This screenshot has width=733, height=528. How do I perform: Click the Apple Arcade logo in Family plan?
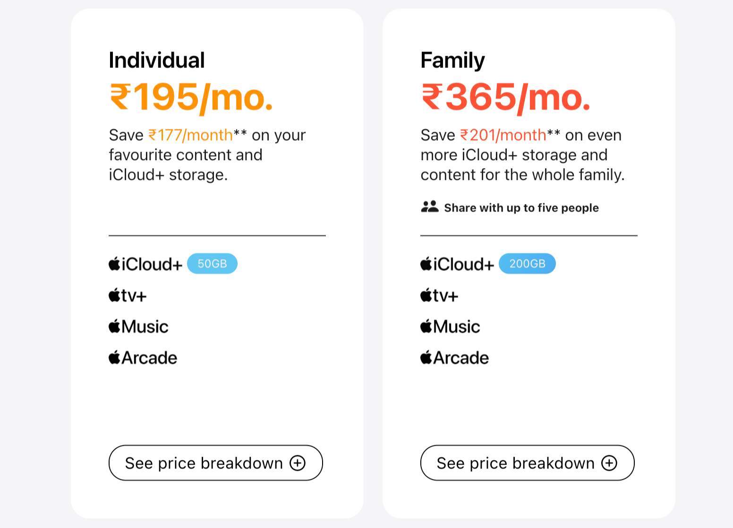tap(454, 358)
